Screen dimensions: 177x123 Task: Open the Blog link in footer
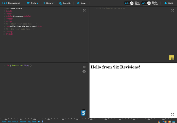(29, 122)
